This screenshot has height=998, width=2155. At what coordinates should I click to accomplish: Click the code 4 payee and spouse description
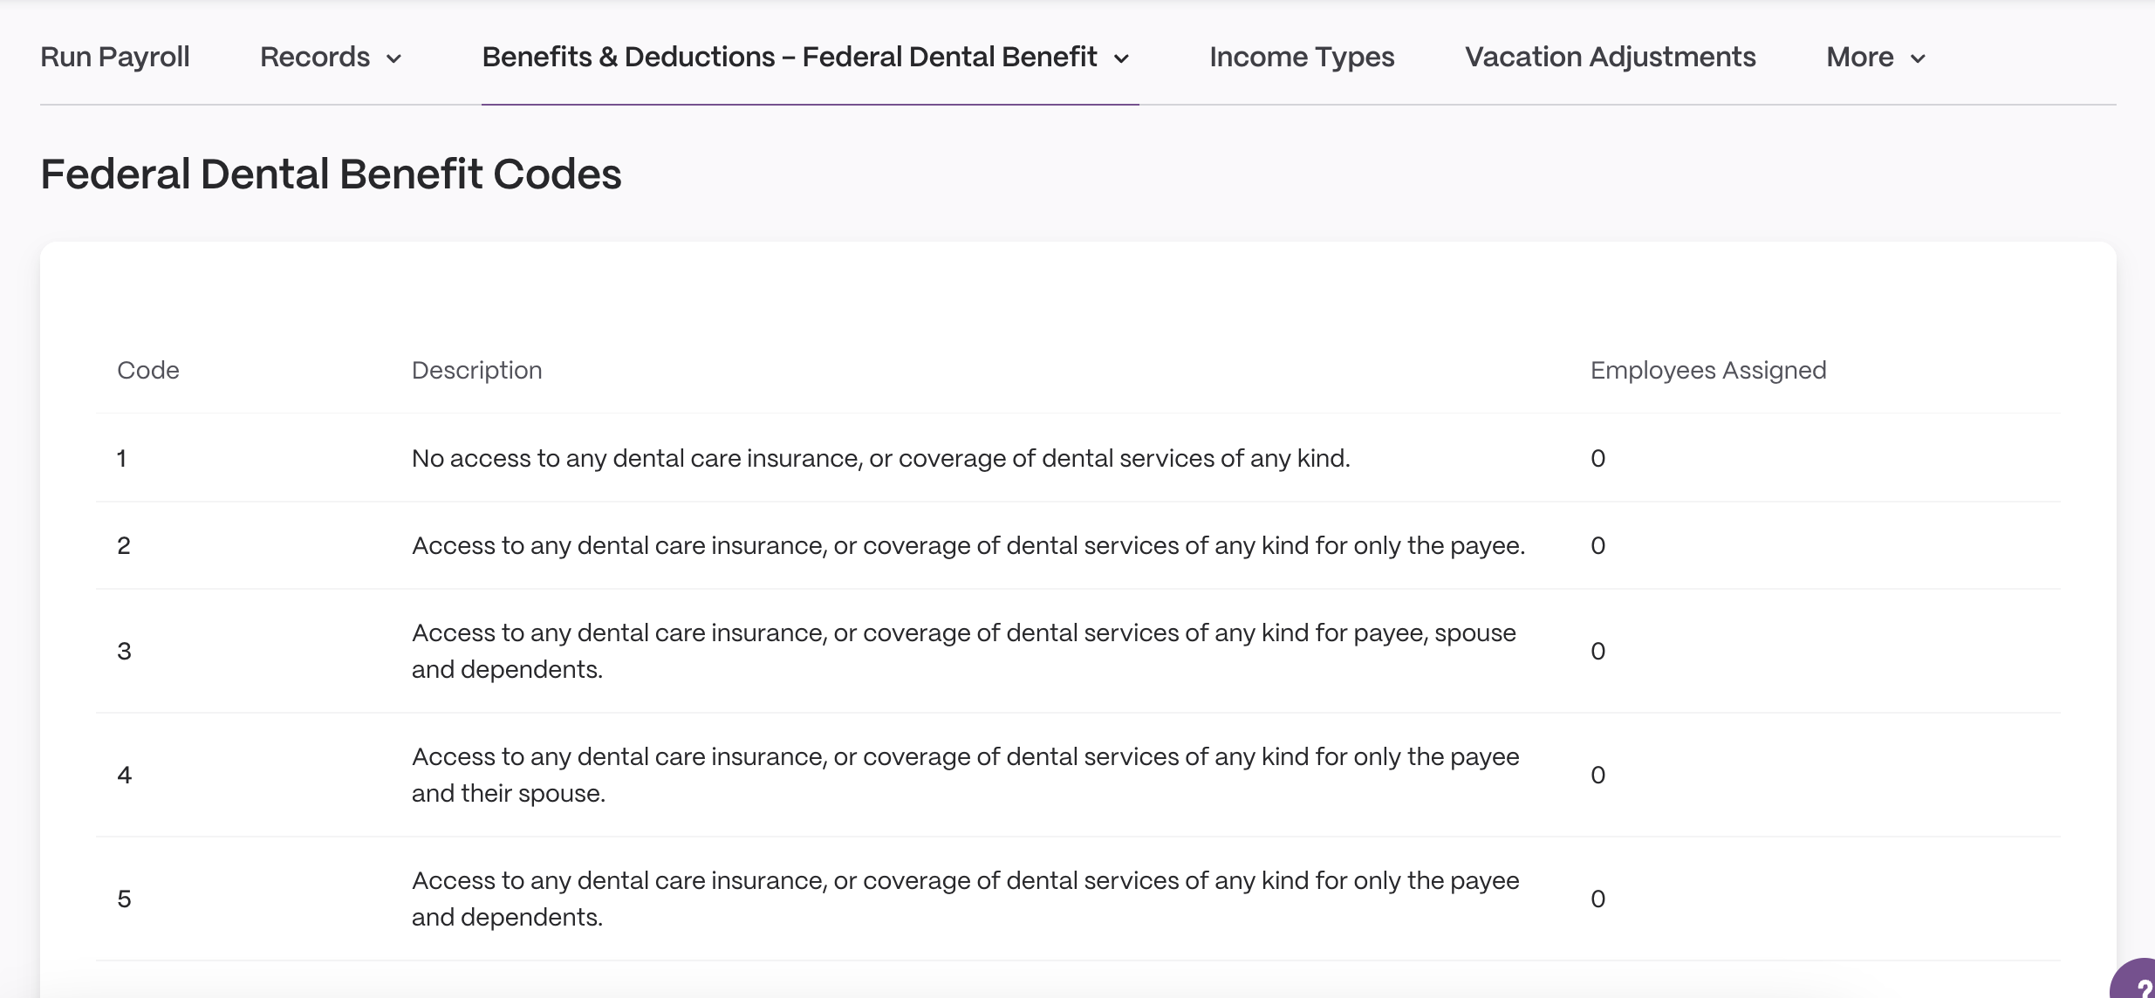click(966, 775)
